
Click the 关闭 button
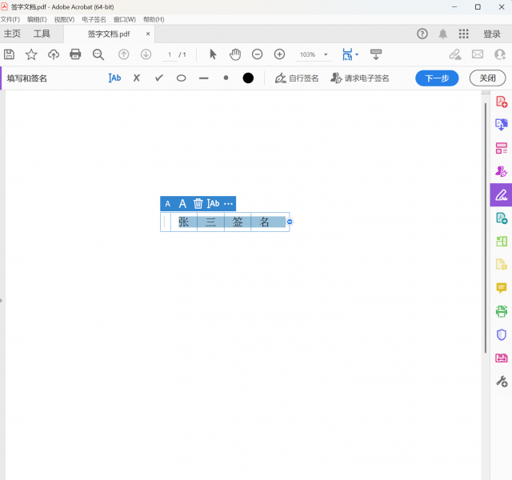pos(487,78)
